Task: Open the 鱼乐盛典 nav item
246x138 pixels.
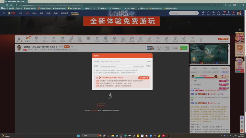Action: coord(65,13)
